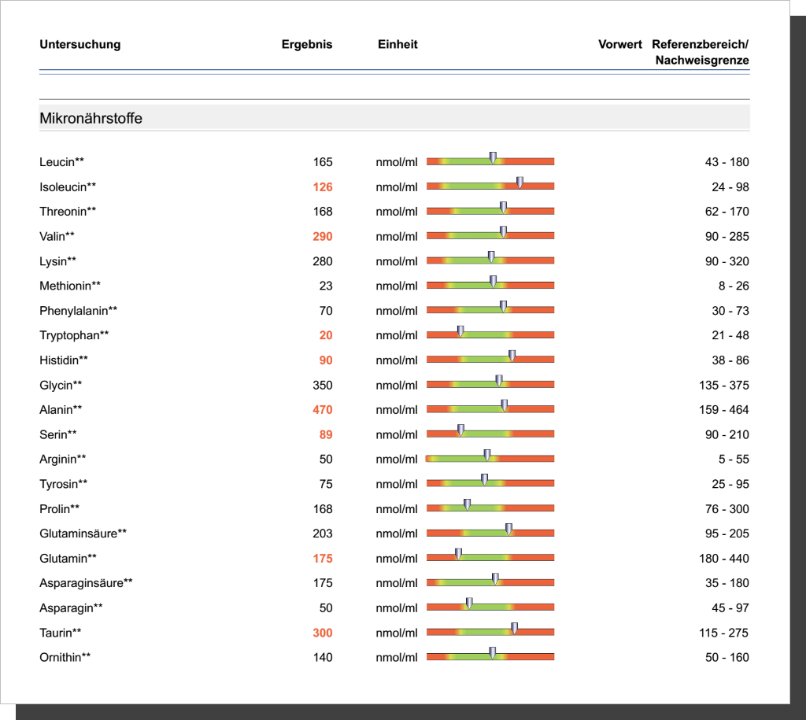Click the Vorwert column header
The height and width of the screenshot is (720, 806).
pos(619,45)
